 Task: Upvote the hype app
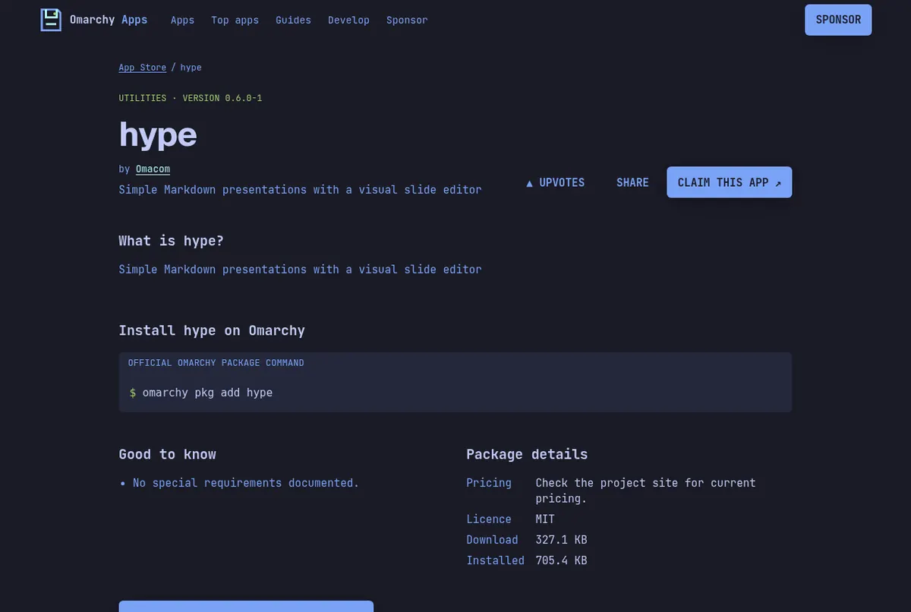pyautogui.click(x=555, y=182)
